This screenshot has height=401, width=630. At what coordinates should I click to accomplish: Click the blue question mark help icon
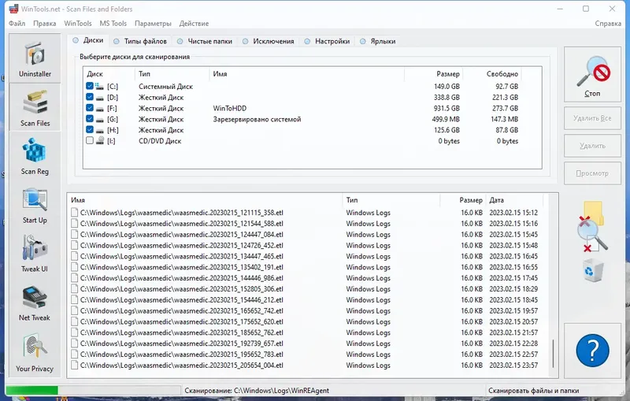(x=592, y=351)
